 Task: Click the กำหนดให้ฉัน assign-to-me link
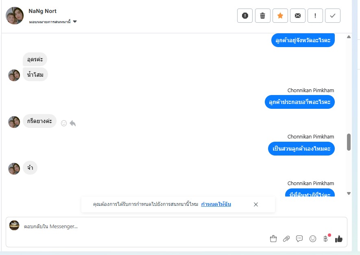(x=216, y=204)
